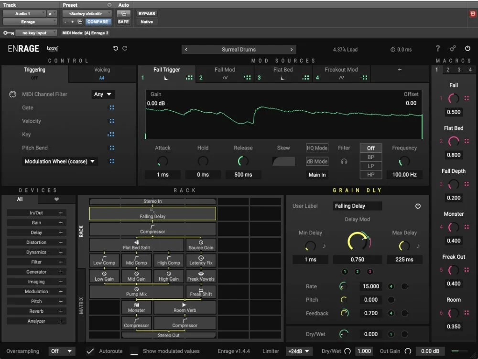Click the key input key icon

pos(9,33)
